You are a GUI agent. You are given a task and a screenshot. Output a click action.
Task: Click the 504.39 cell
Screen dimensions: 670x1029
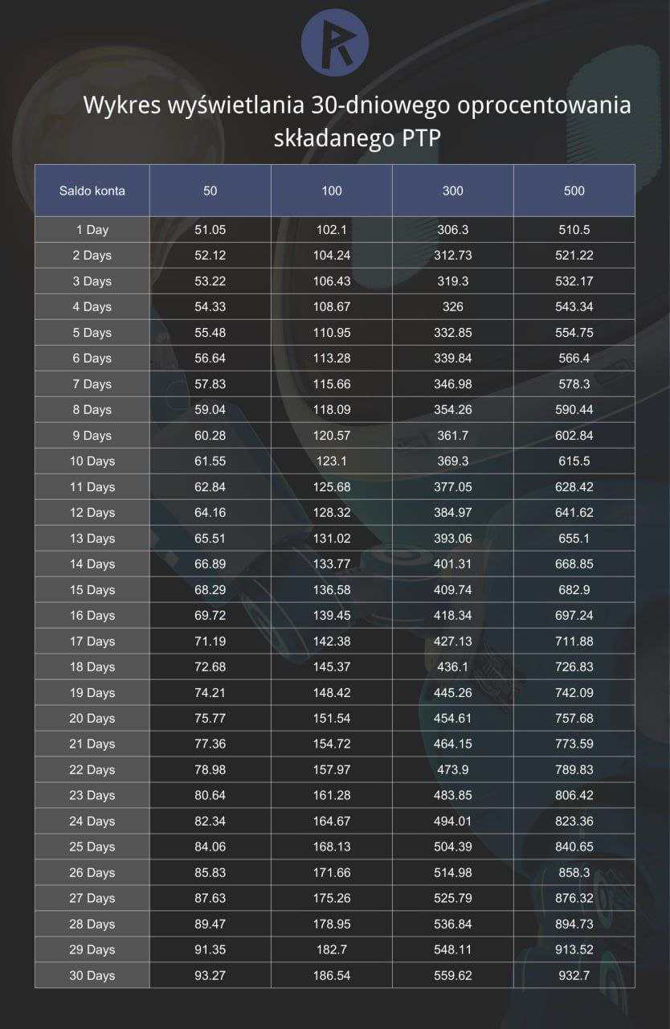click(453, 847)
